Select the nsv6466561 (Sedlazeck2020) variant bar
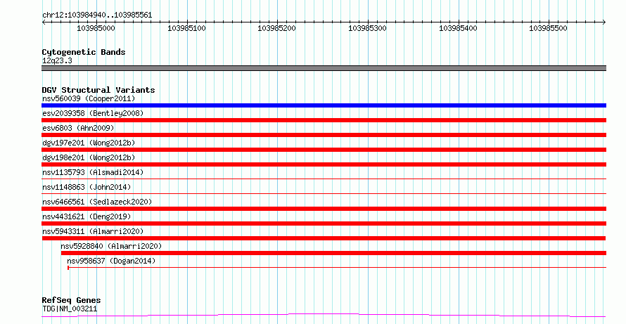 coord(324,209)
